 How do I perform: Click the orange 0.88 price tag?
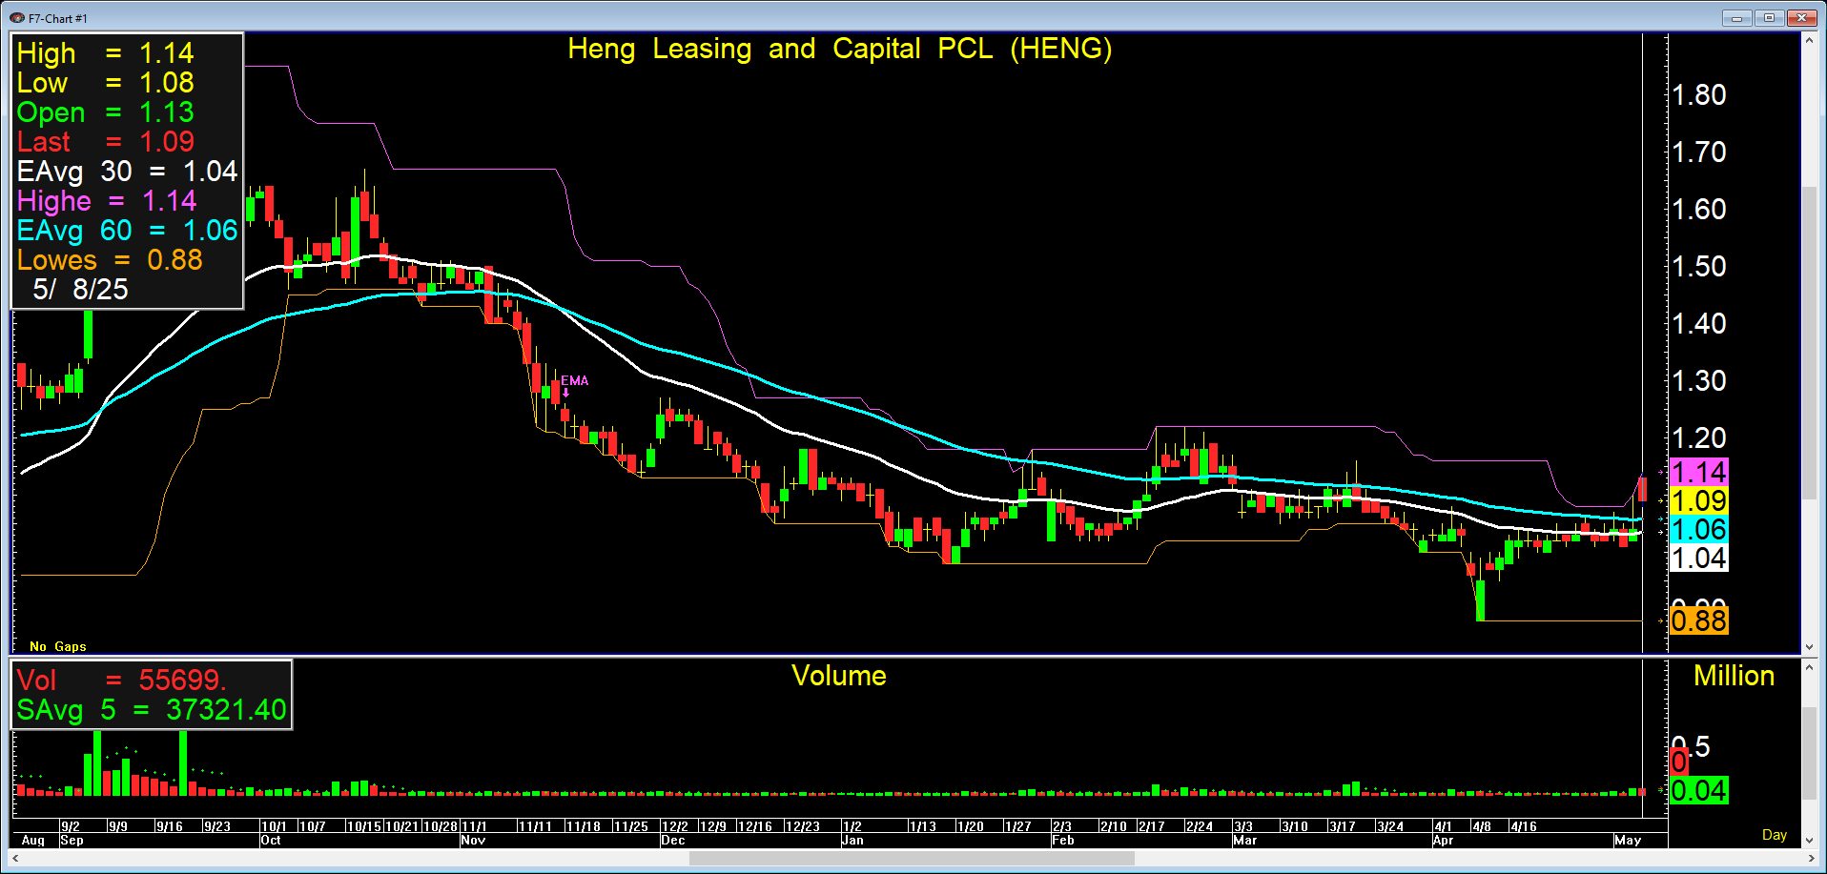1699,620
